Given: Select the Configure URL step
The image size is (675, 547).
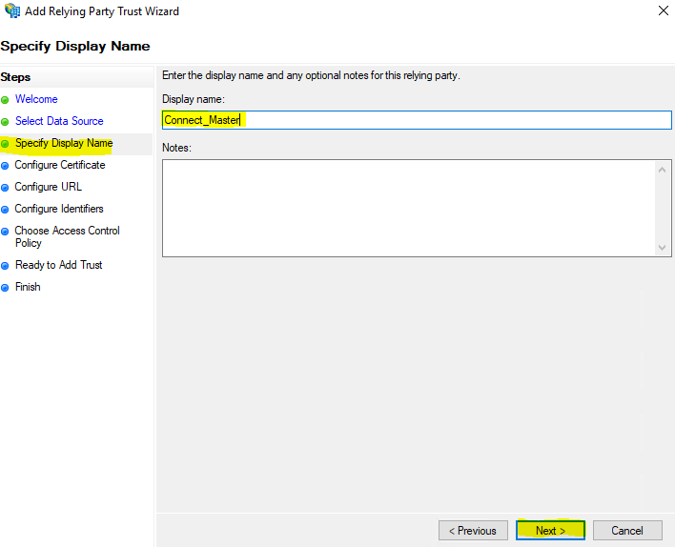Looking at the screenshot, I should (49, 187).
